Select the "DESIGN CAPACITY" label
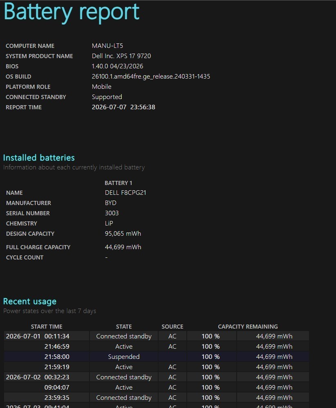Viewport: 336px width, 408px height. click(x=30, y=234)
